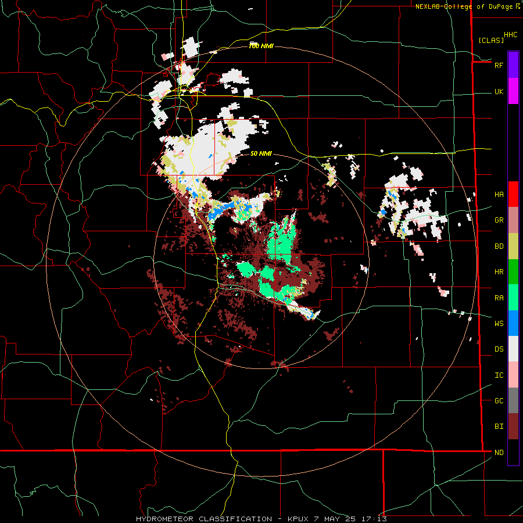Click the [CLAS] units label
The width and height of the screenshot is (523, 523).
491,40
